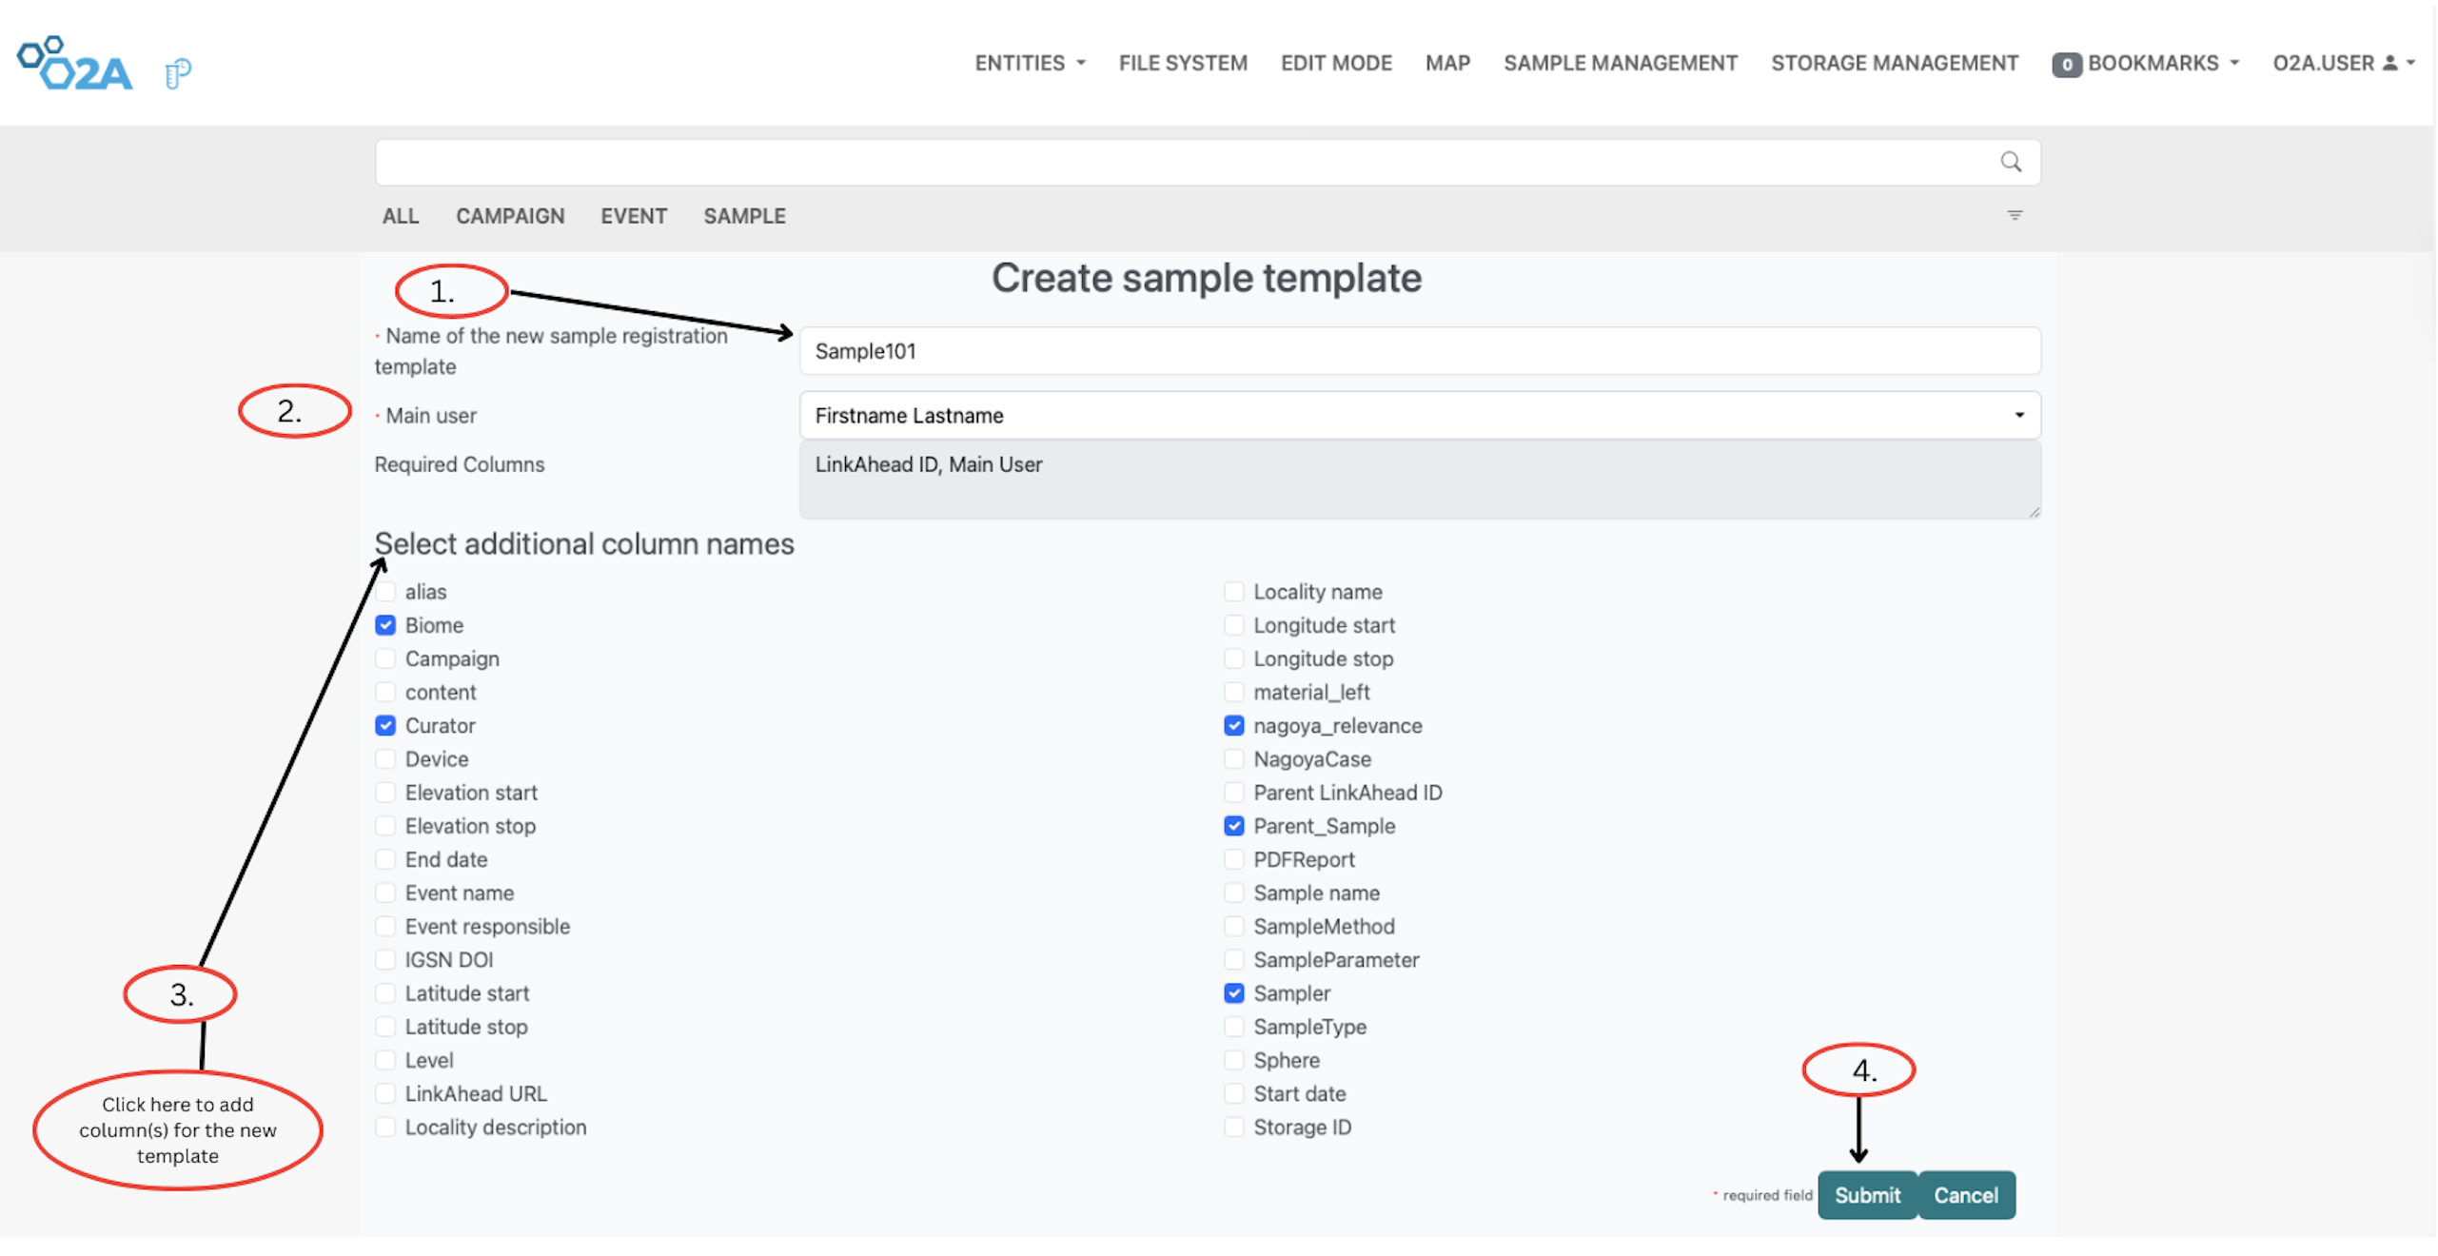Viewport: 2438px width, 1256px height.
Task: Click the Submit button
Action: click(1866, 1194)
